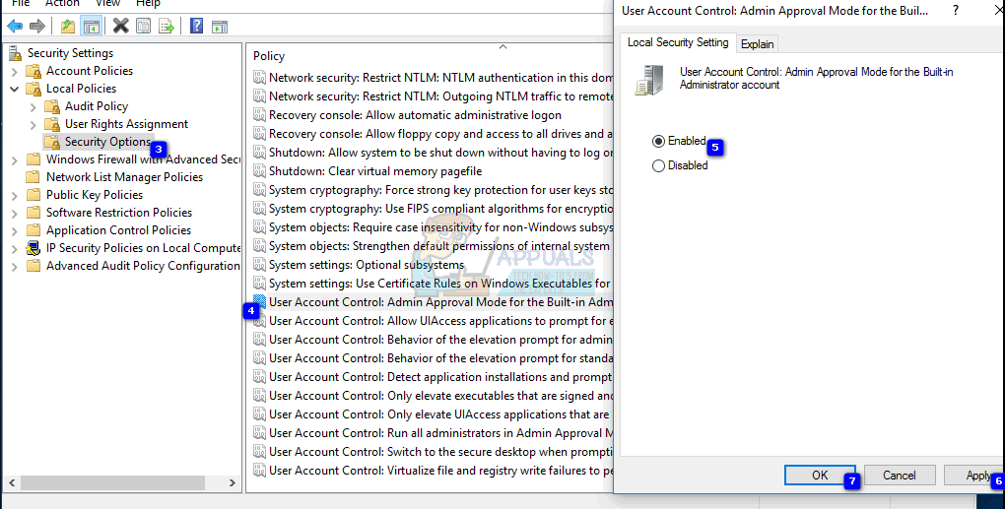This screenshot has height=509, width=1005.
Task: Click icon beside Recovery console: Allow automatic administrative logon
Action: [x=259, y=115]
